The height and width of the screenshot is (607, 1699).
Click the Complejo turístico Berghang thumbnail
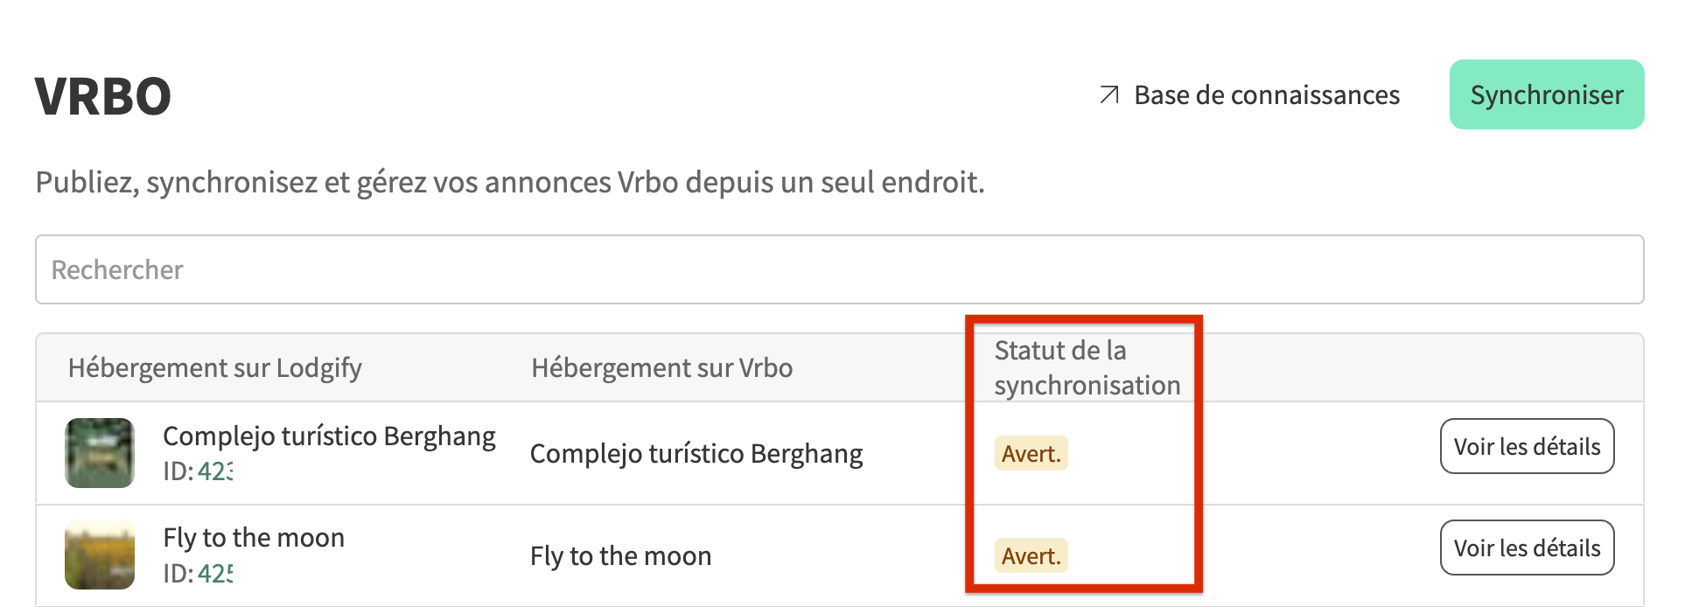pos(100,453)
